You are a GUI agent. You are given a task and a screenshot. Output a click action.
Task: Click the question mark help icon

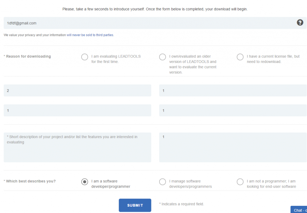[x=300, y=23]
